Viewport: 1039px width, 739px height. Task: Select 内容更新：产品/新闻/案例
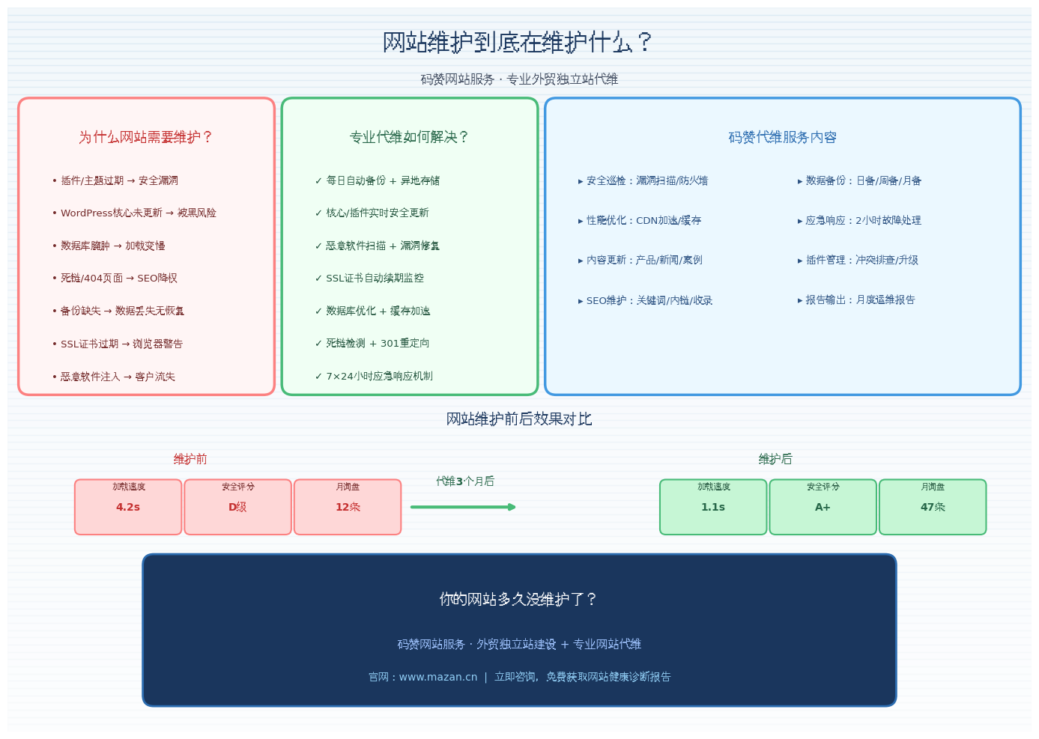pos(640,261)
